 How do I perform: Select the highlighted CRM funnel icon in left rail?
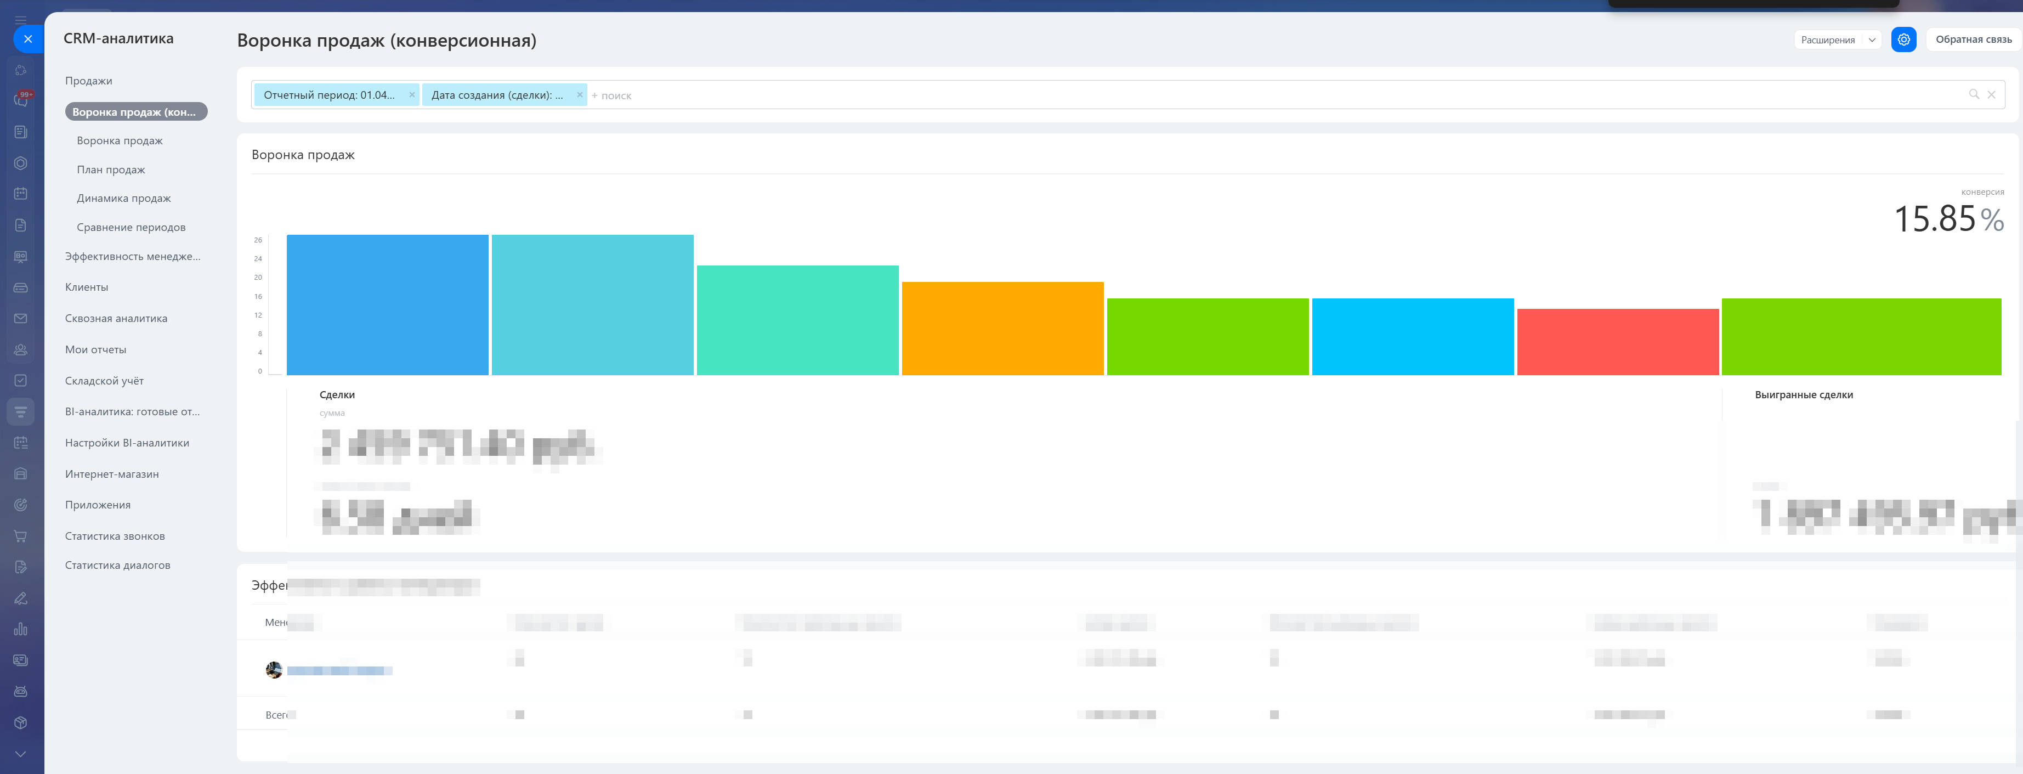pyautogui.click(x=20, y=412)
